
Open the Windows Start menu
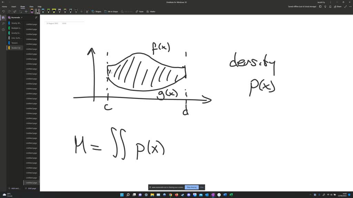tap(122, 195)
